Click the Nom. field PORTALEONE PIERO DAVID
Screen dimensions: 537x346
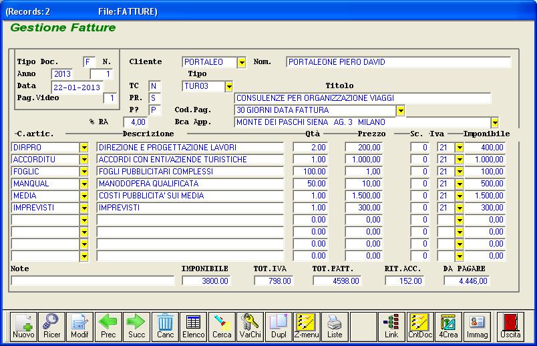(x=398, y=62)
